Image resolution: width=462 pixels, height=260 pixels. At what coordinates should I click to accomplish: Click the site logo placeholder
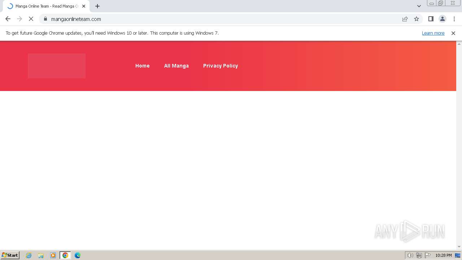pyautogui.click(x=57, y=66)
